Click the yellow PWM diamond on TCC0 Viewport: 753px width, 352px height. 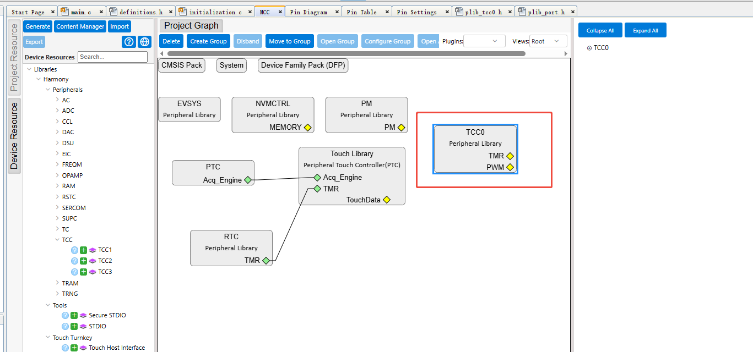pyautogui.click(x=510, y=167)
